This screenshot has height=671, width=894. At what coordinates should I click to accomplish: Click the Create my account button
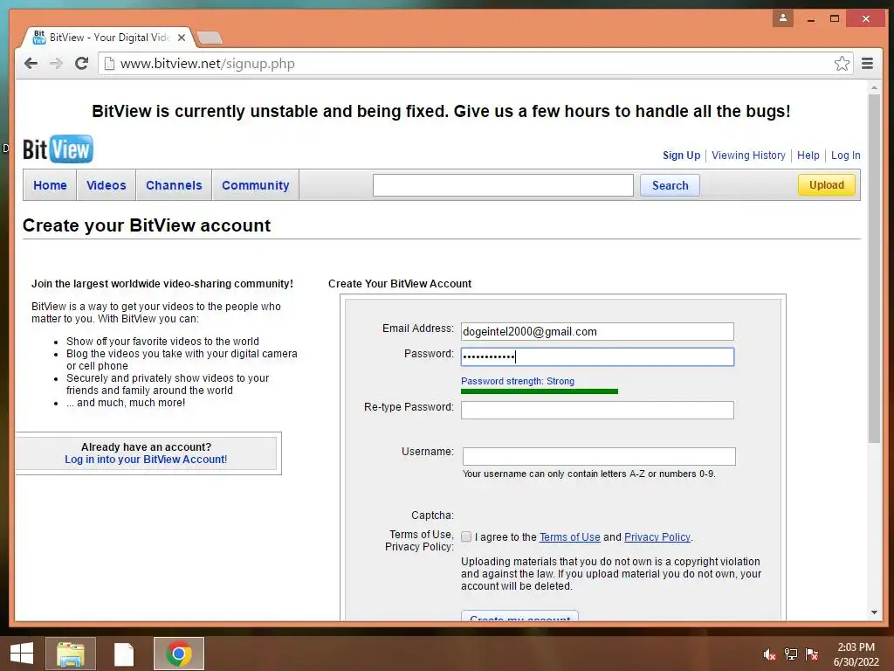(x=520, y=616)
